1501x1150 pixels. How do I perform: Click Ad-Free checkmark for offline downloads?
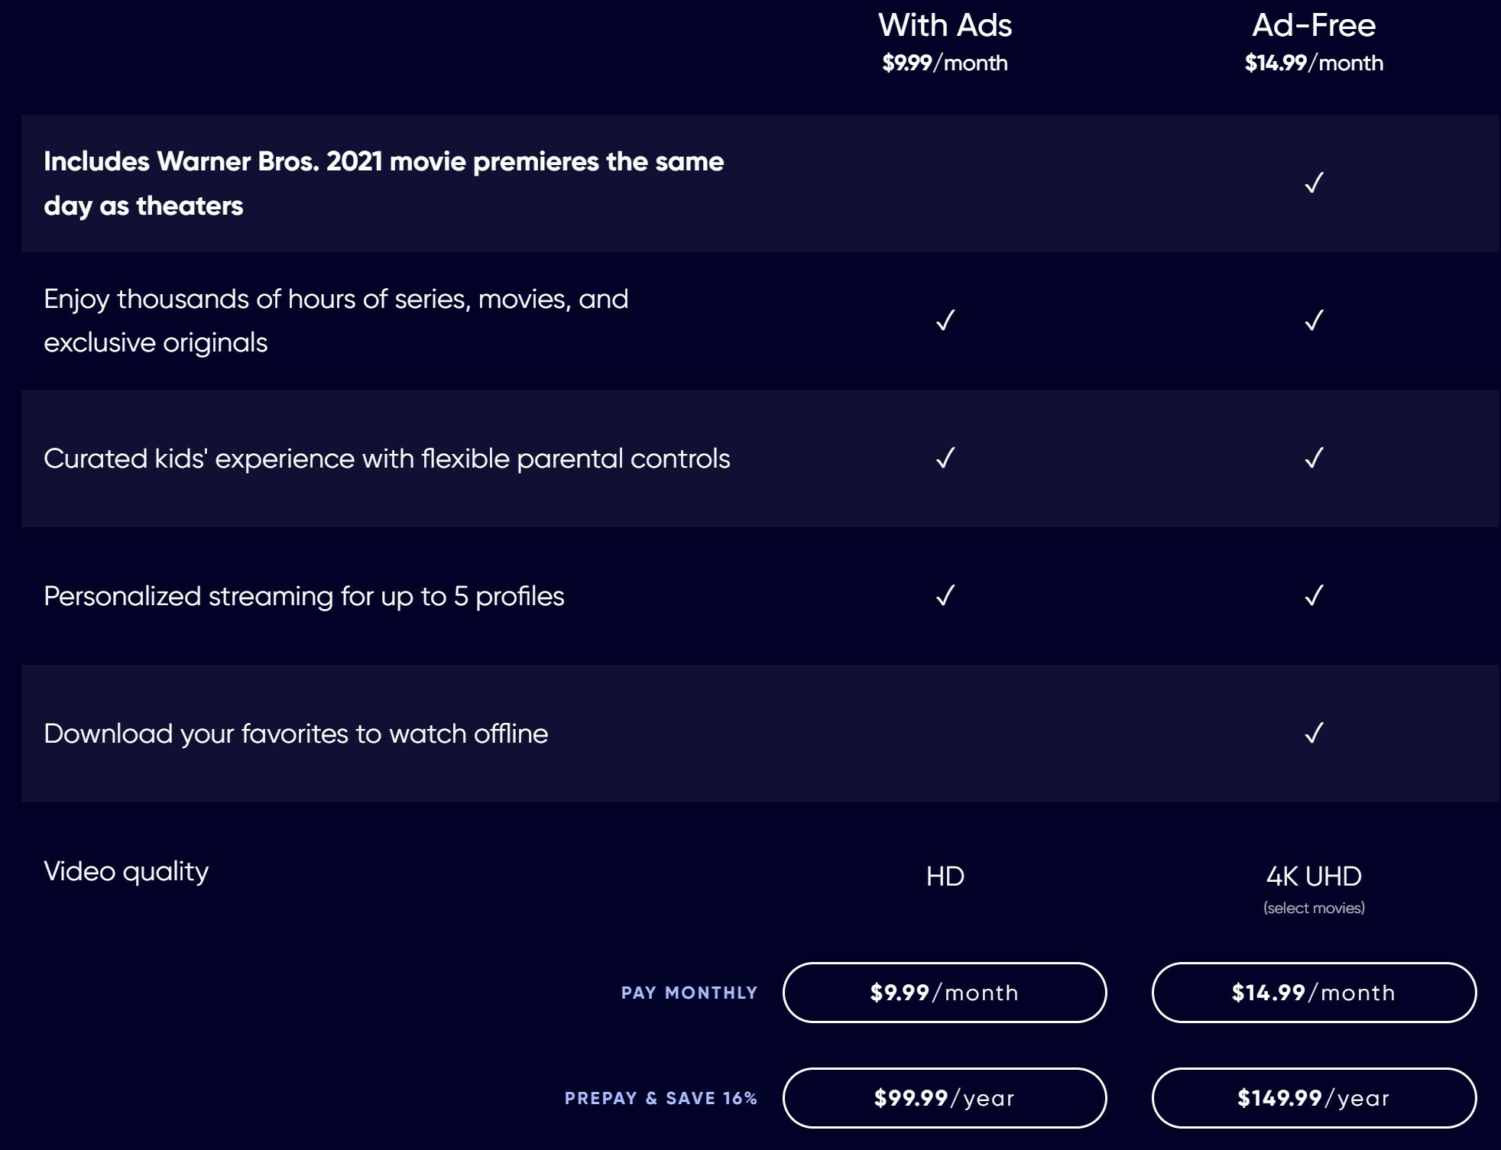1314,733
